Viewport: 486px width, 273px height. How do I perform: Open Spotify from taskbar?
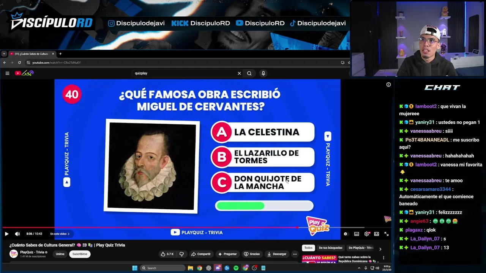pos(236,268)
